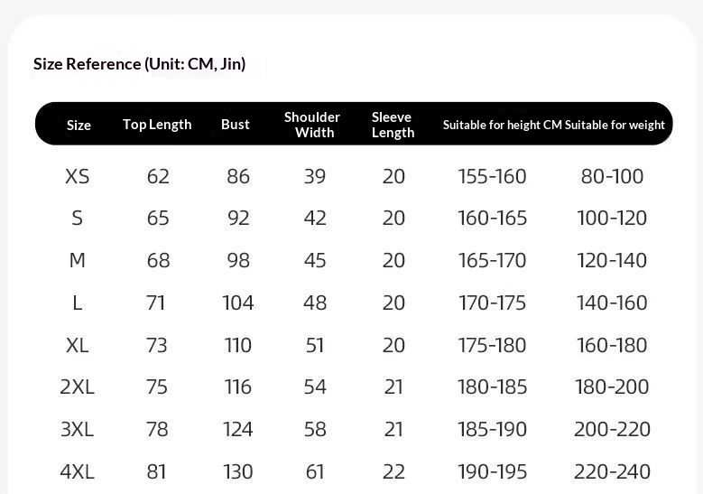The height and width of the screenshot is (494, 703).
Task: Click the XS size row label
Action: pos(78,176)
